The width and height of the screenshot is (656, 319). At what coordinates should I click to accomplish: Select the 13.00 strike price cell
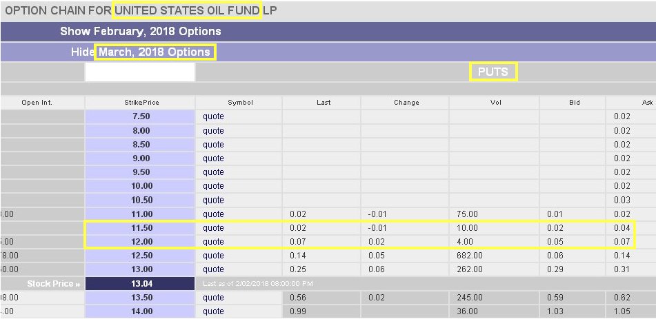[140, 269]
